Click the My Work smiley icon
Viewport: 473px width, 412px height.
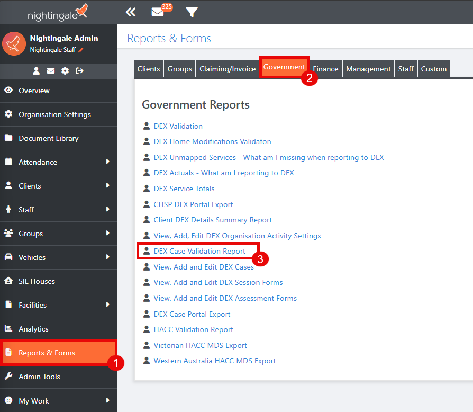tap(8, 400)
